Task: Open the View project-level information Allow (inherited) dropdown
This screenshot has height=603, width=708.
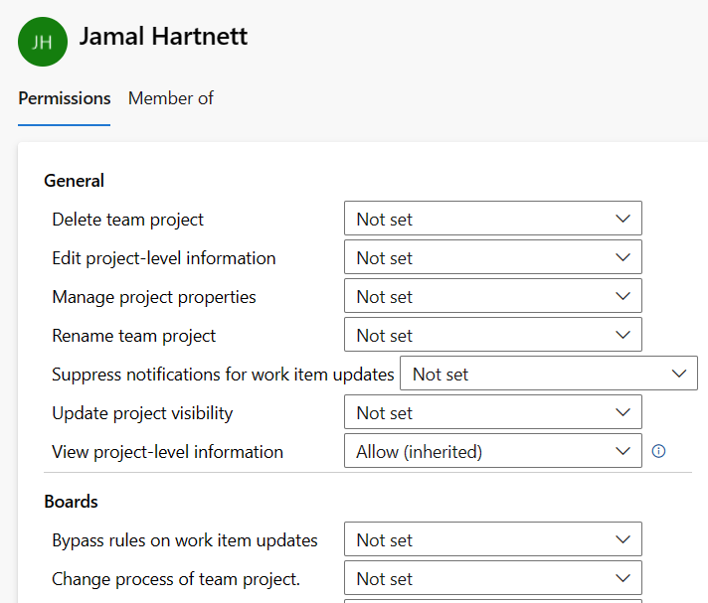Action: [x=492, y=451]
